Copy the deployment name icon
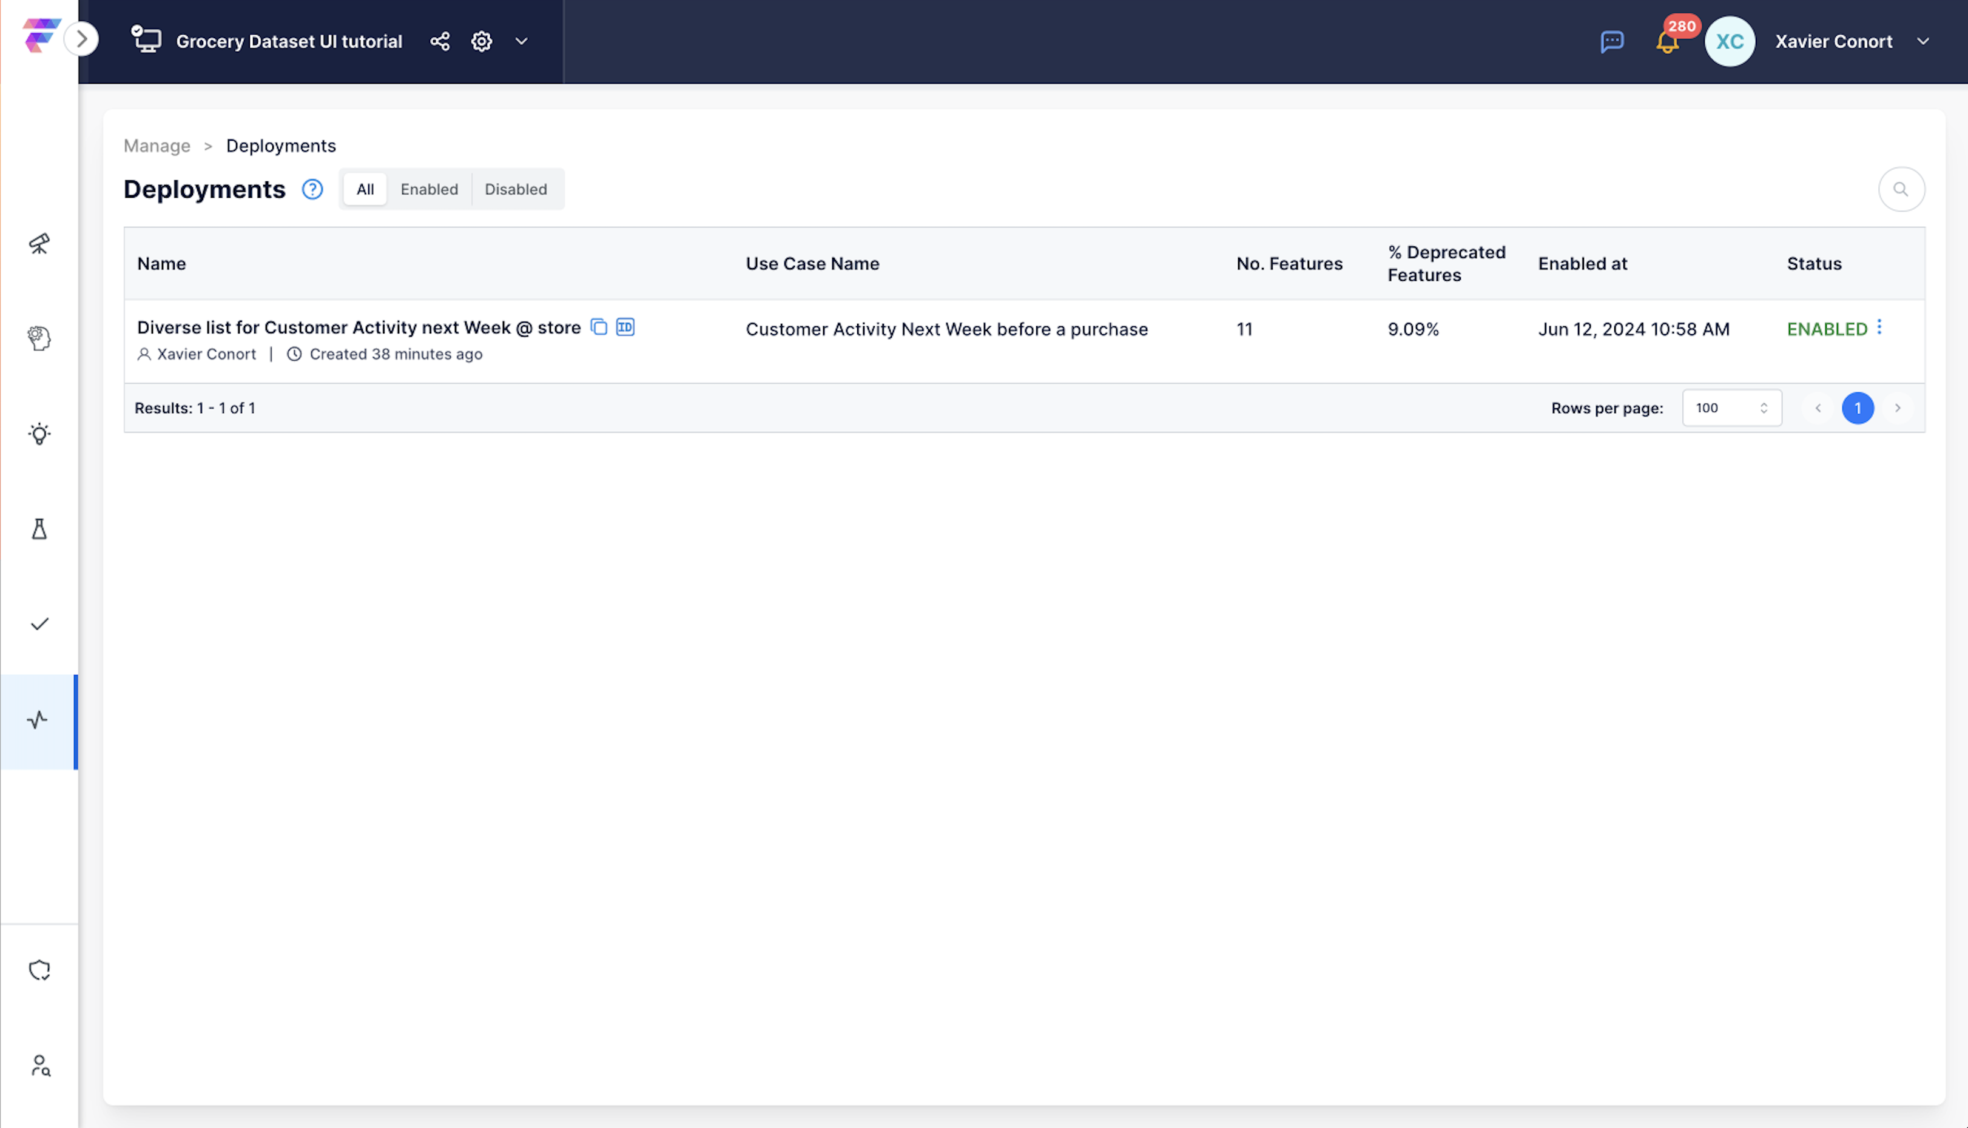Screen dimensions: 1968x1128 tap(599, 327)
